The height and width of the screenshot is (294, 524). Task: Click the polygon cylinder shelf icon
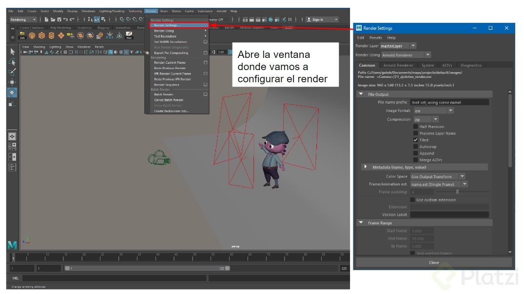tap(52, 36)
